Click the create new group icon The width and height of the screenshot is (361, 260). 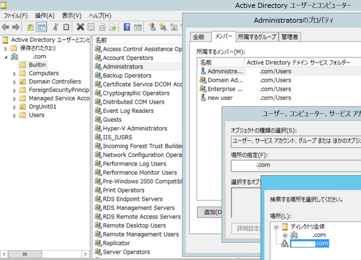[163, 27]
